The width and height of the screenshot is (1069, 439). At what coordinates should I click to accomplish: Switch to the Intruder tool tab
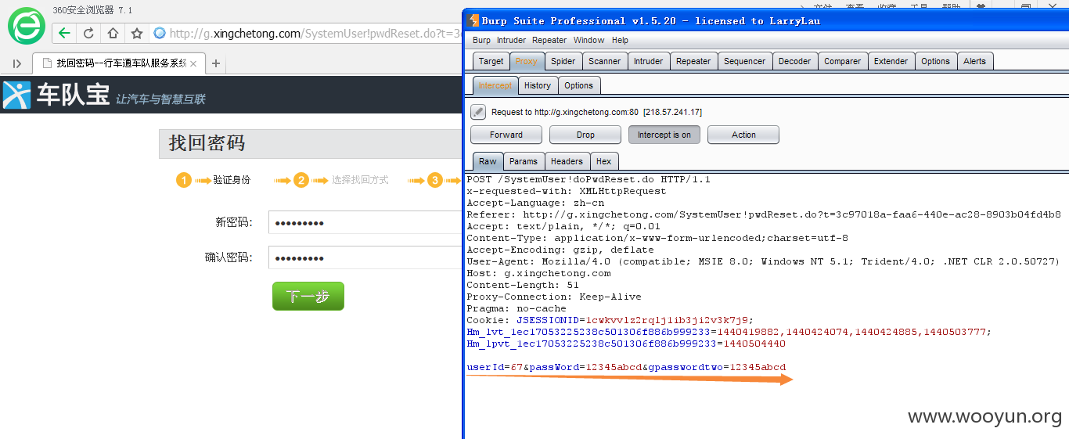(x=648, y=61)
